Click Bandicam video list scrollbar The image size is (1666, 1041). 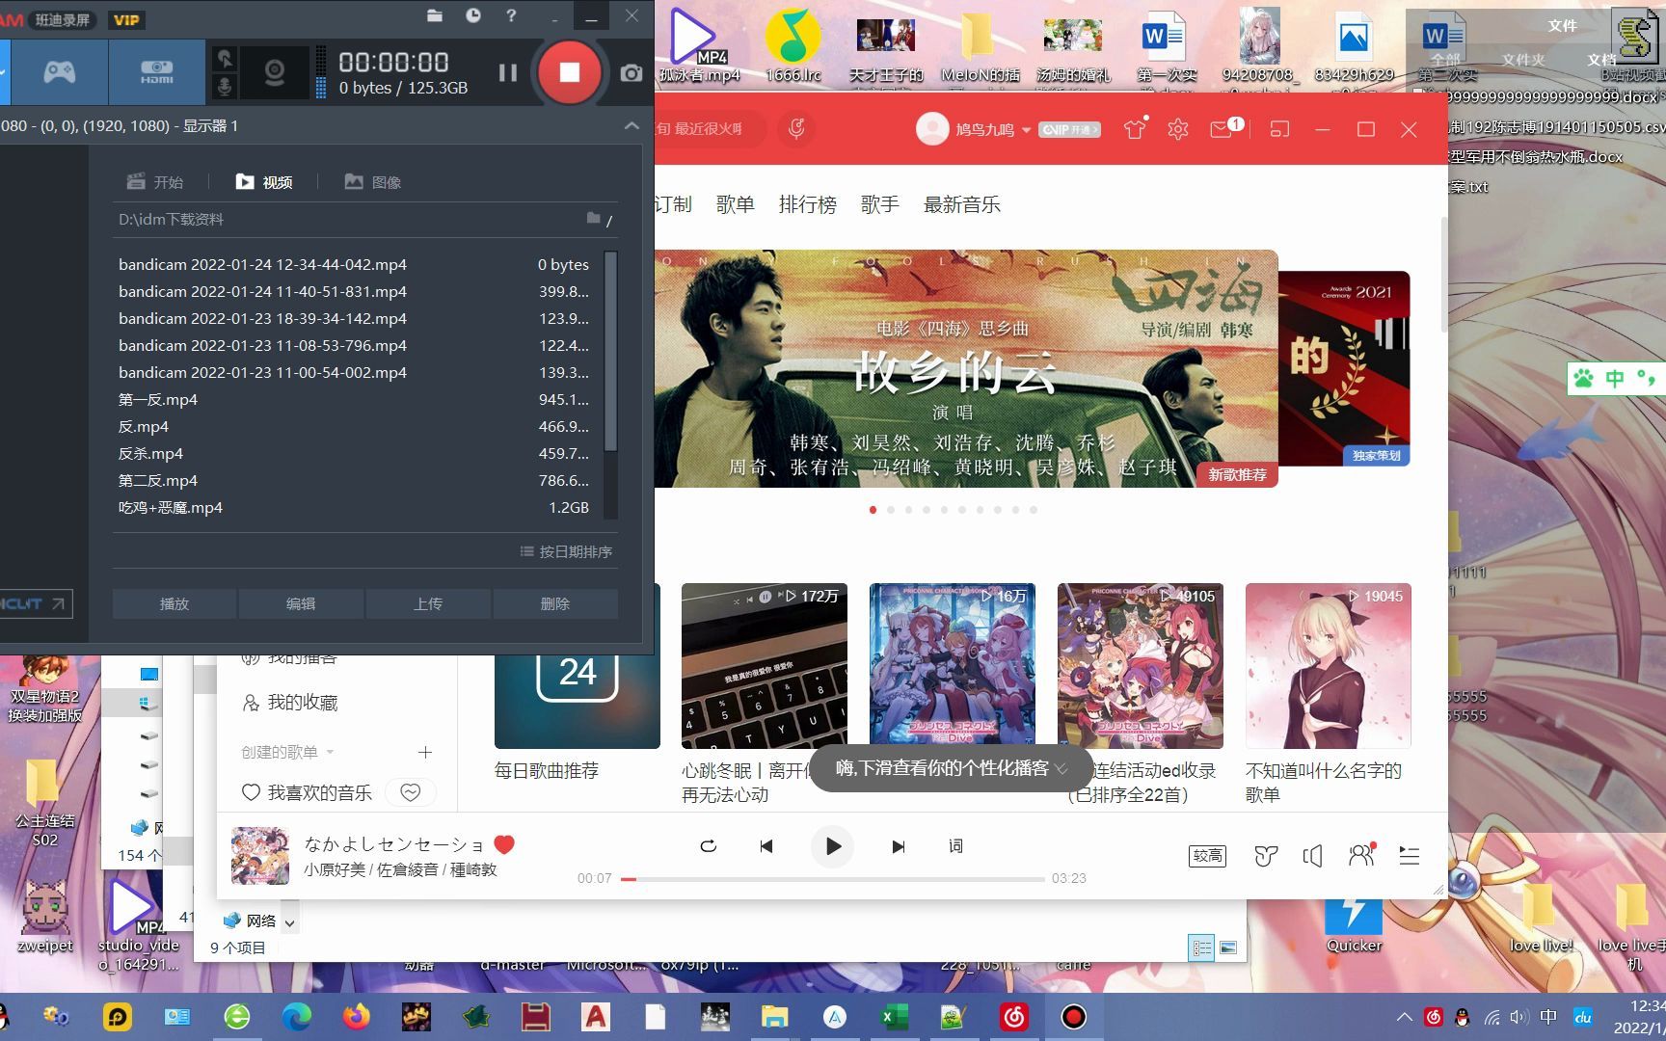[610, 352]
